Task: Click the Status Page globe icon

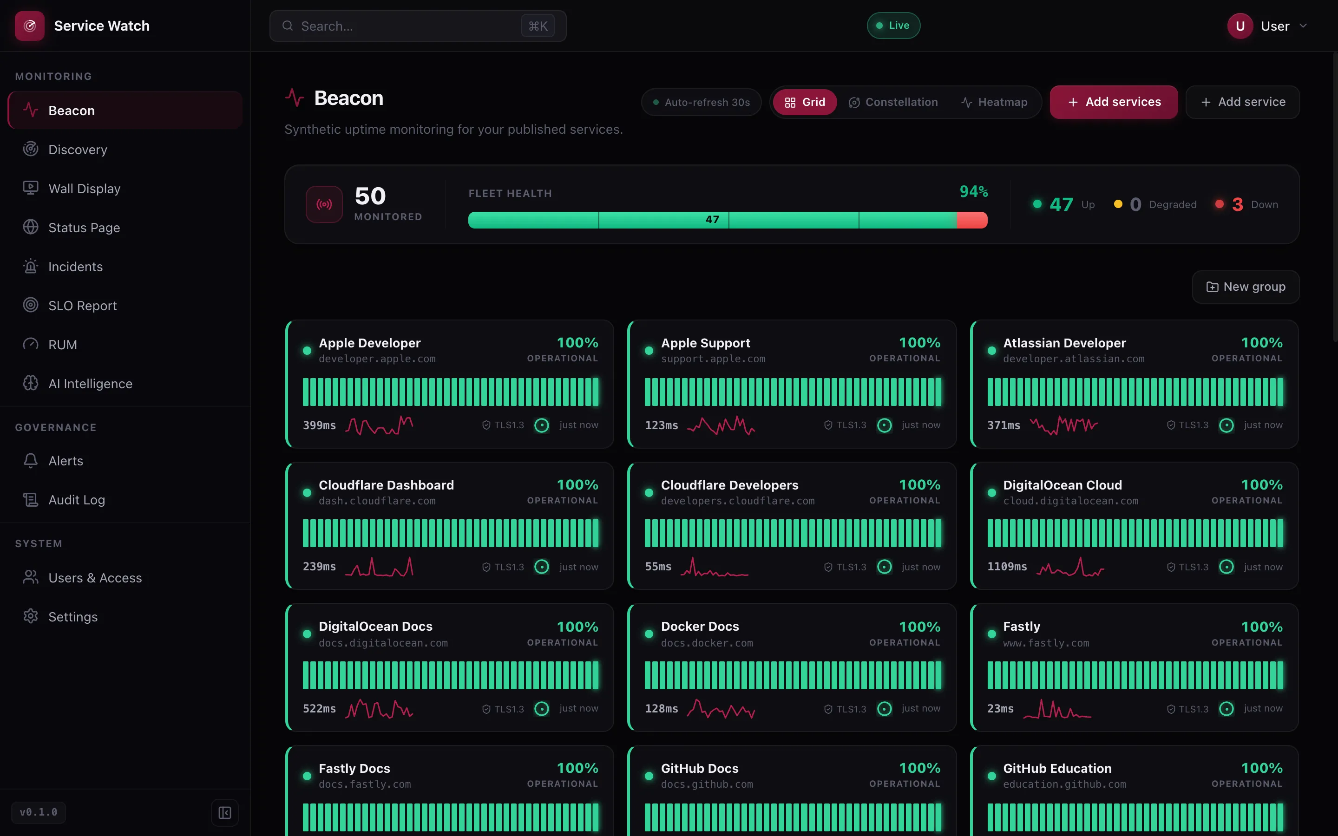Action: [30, 227]
